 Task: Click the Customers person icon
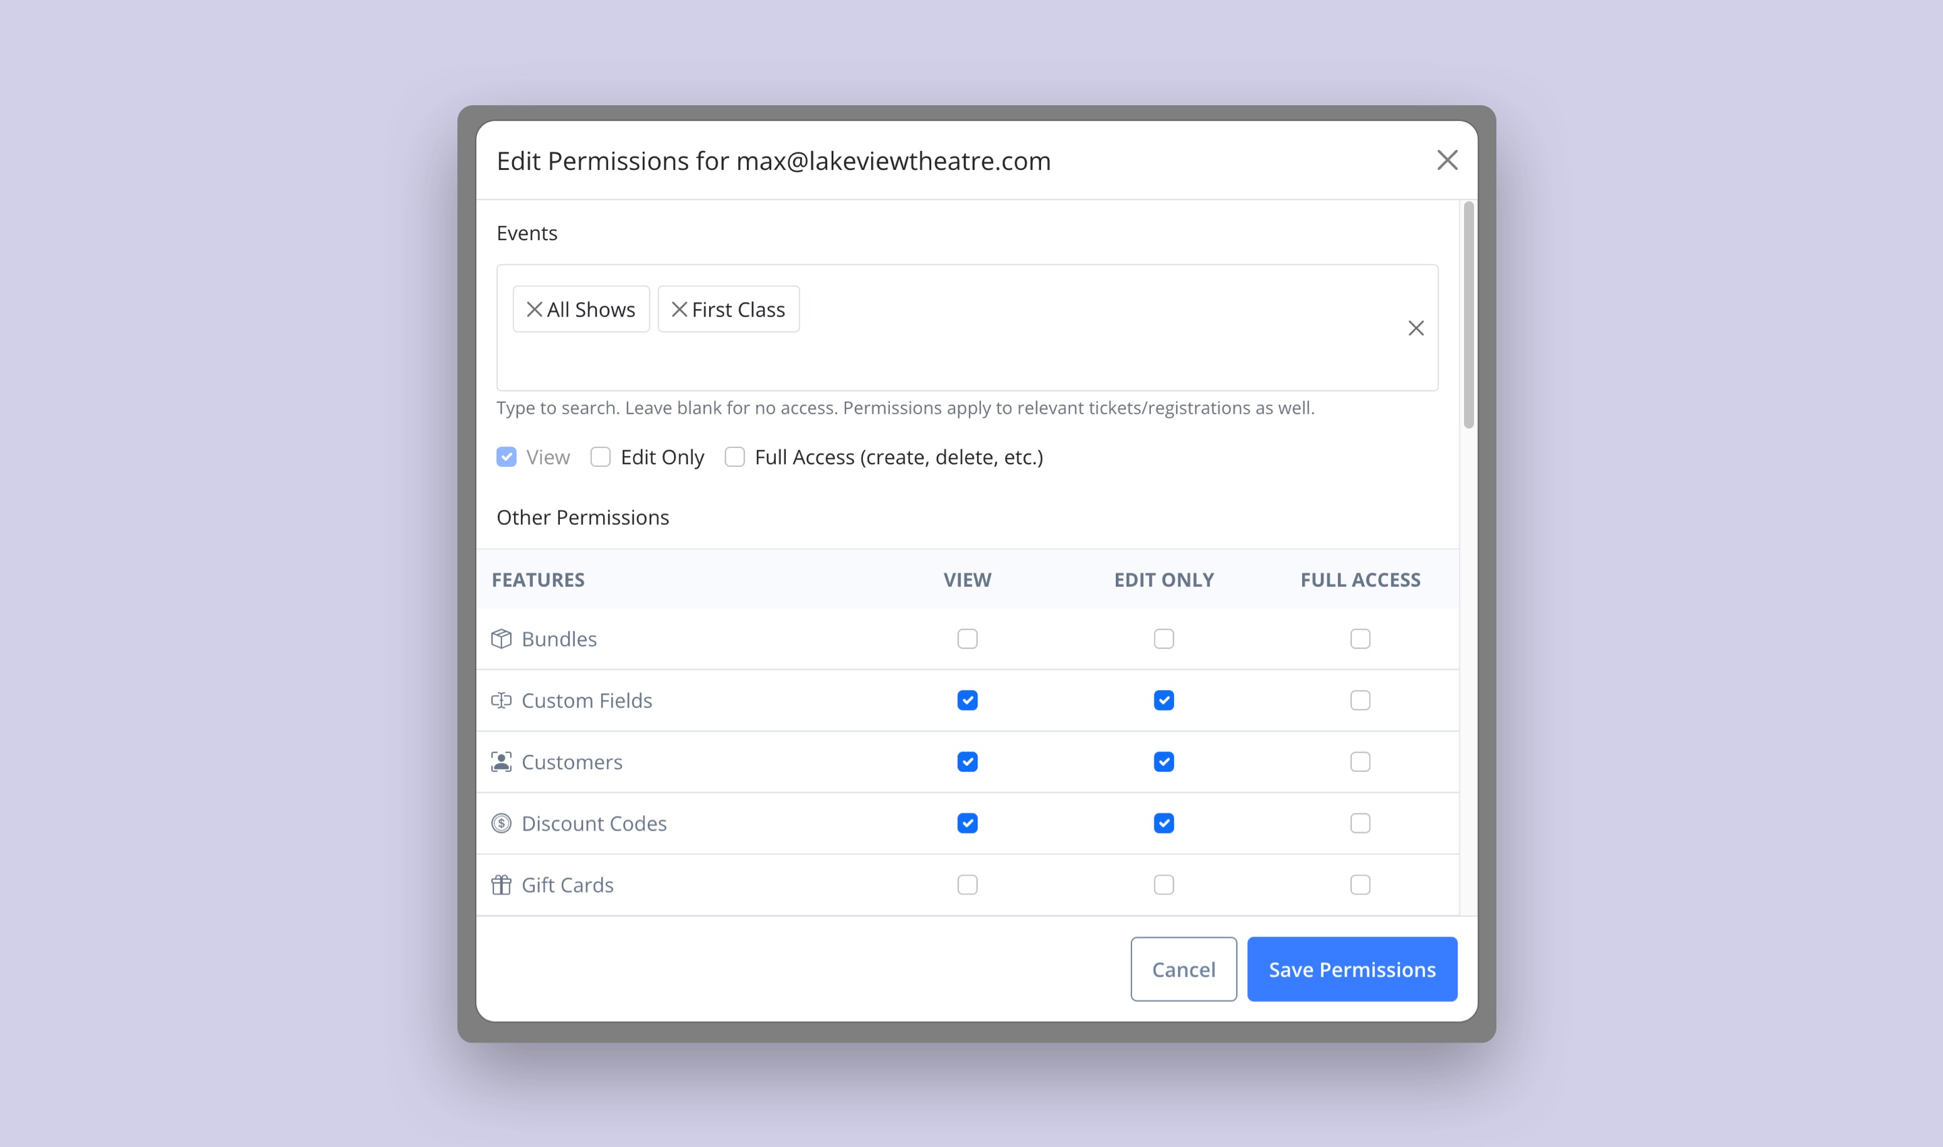pyautogui.click(x=501, y=761)
